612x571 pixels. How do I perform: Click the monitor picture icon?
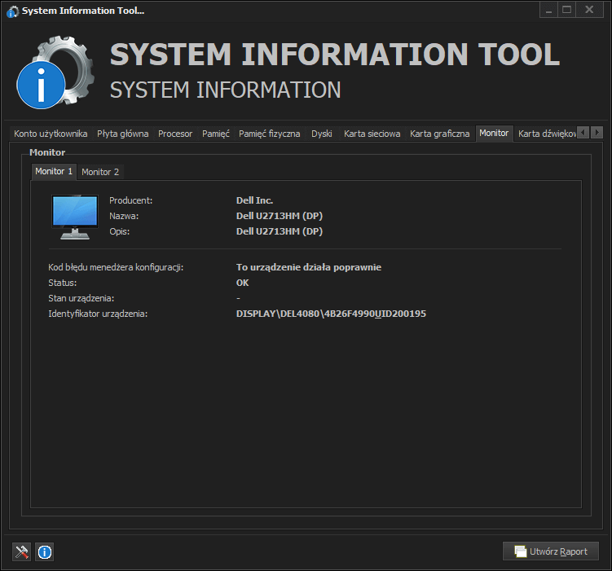(74, 217)
